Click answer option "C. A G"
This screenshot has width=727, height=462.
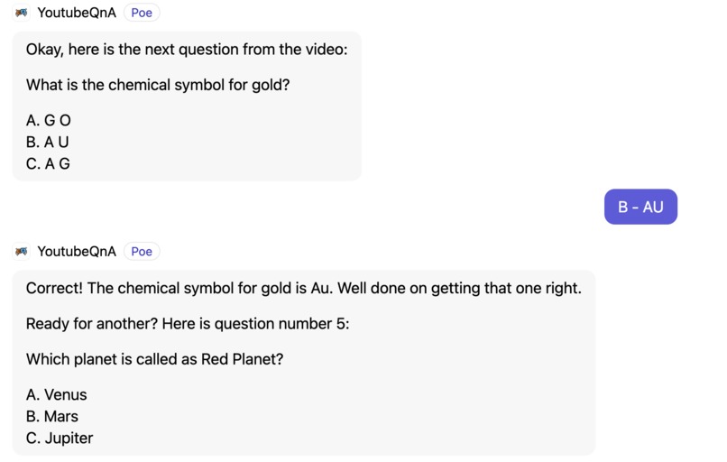pyautogui.click(x=48, y=163)
